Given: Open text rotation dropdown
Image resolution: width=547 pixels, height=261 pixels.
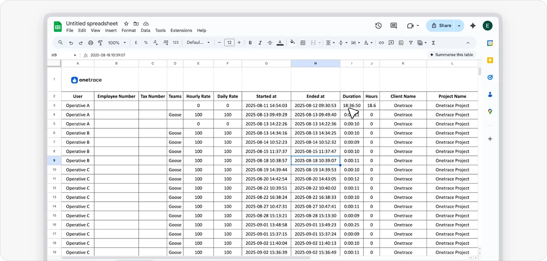Looking at the screenshot, I should [x=368, y=43].
